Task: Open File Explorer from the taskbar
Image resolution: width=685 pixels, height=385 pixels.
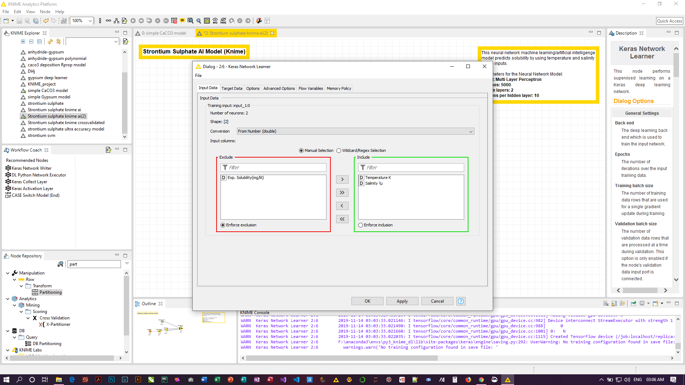Action: point(59,380)
